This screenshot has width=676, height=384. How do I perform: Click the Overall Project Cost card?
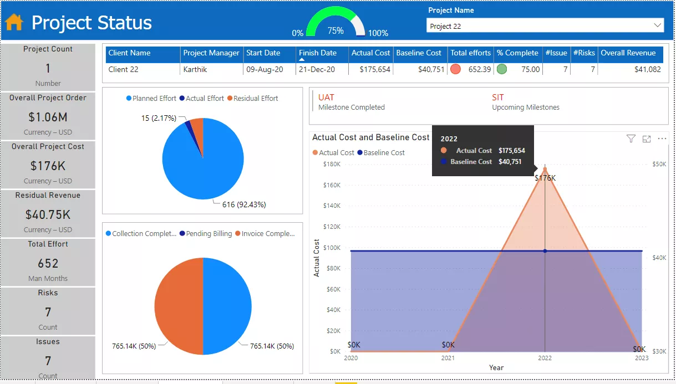click(48, 165)
